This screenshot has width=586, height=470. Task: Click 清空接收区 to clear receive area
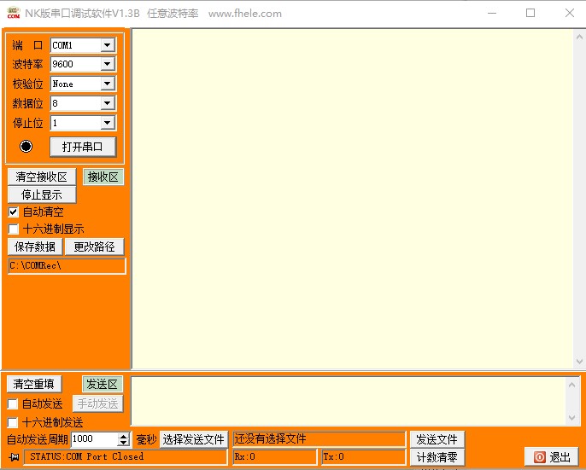[x=42, y=177]
